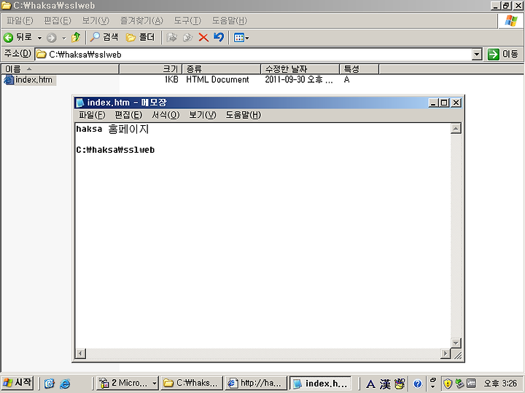Sort by 이름 column header
Screen dimensions: 525x393
(61, 69)
